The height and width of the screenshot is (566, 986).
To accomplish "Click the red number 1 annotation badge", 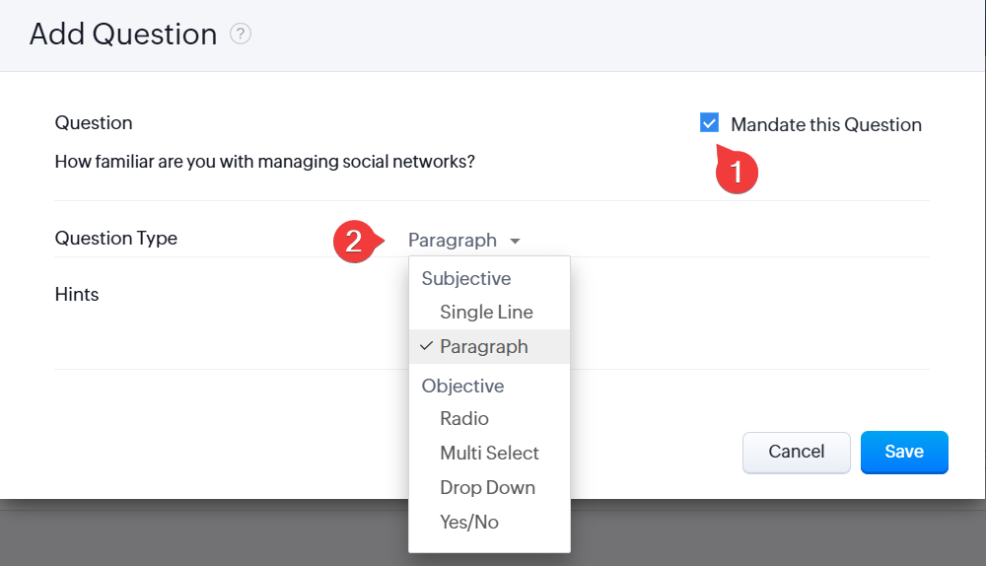I will pyautogui.click(x=736, y=172).
